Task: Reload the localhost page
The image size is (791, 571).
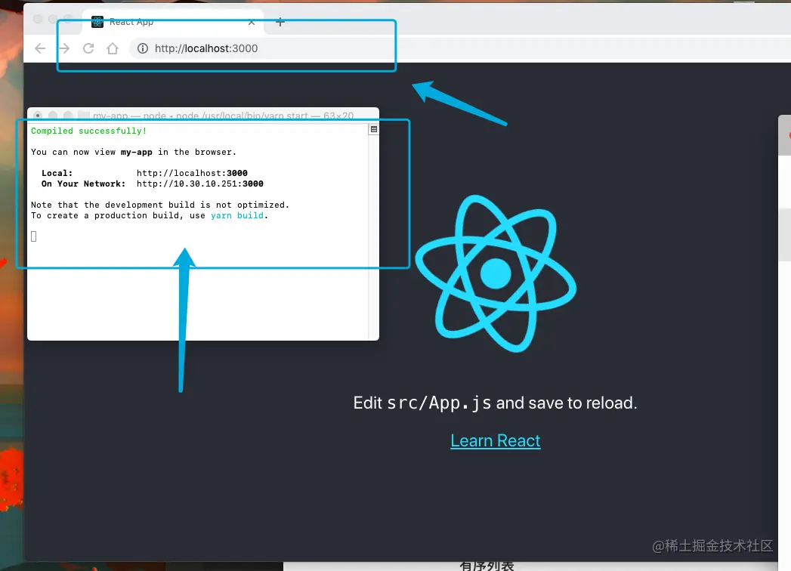Action: click(88, 48)
